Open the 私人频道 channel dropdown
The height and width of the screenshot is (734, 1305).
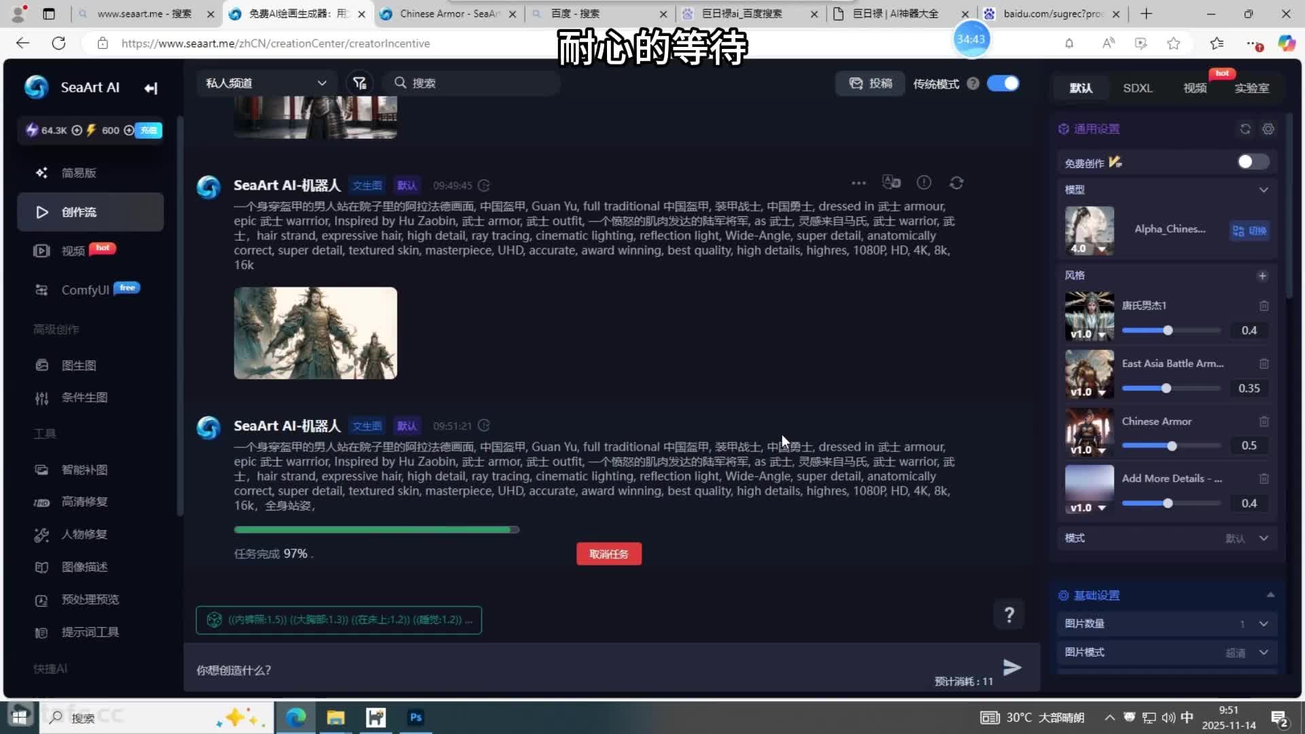coord(265,82)
